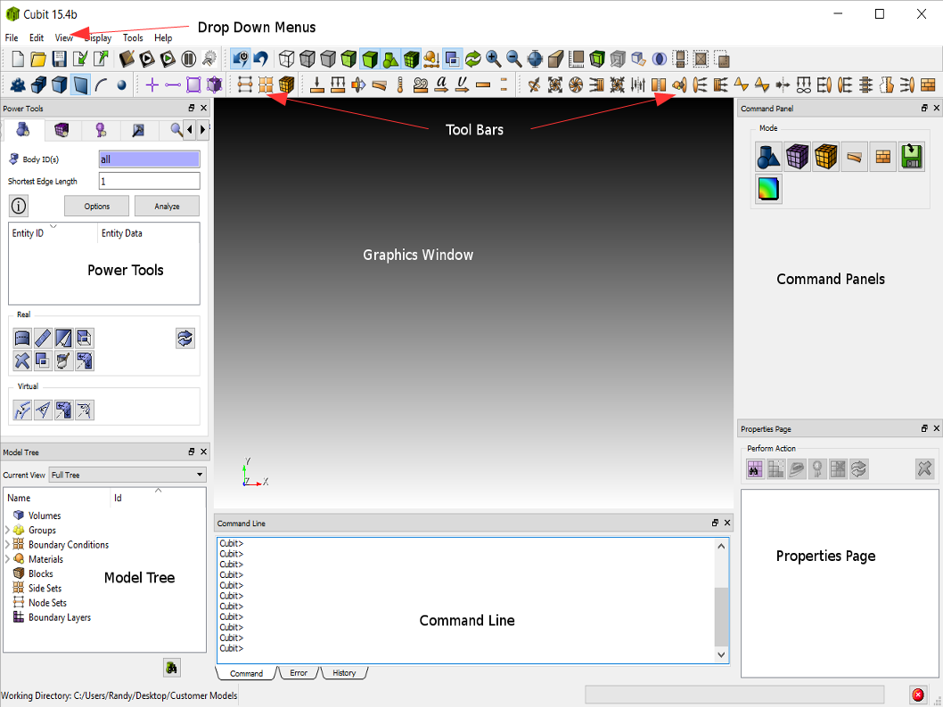Viewport: 943px width, 707px height.
Task: Switch to the History tab
Action: pyautogui.click(x=344, y=673)
